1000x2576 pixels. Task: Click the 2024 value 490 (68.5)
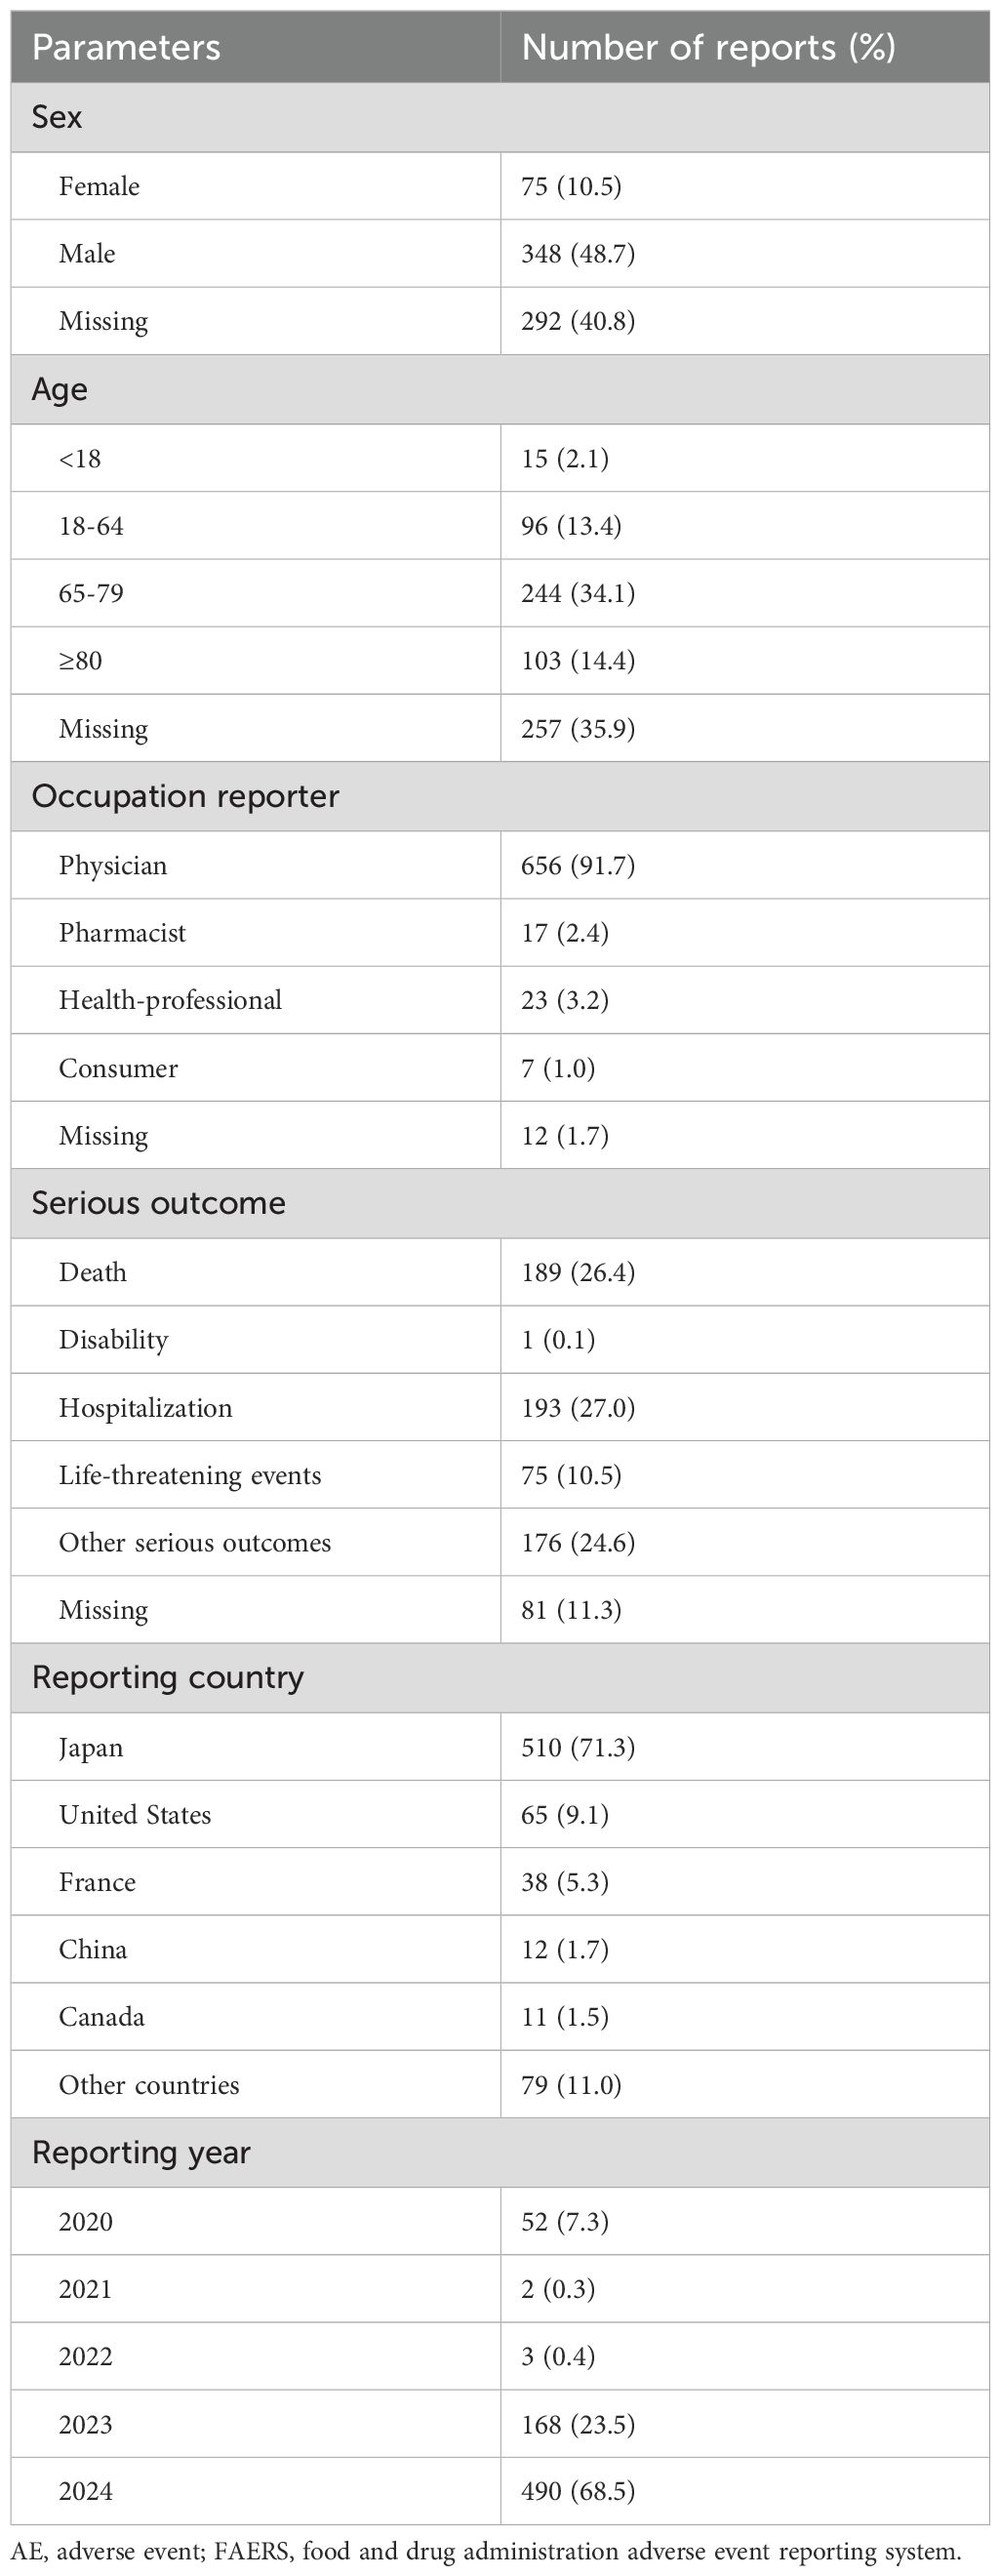coord(578,2491)
